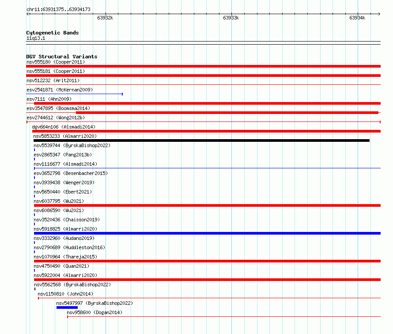Select the nsv555181 (Cooper2011) red bar
The image size is (393, 334).
tap(203, 76)
